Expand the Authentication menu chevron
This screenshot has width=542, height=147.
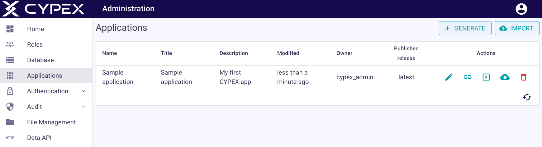83,91
